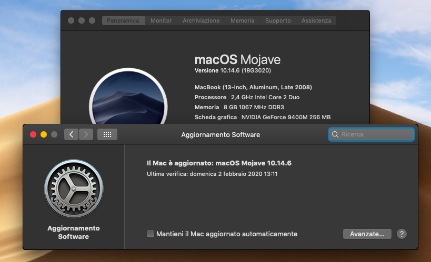The height and width of the screenshot is (262, 431).
Task: Switch to the Monitor tab
Action: pyautogui.click(x=161, y=20)
